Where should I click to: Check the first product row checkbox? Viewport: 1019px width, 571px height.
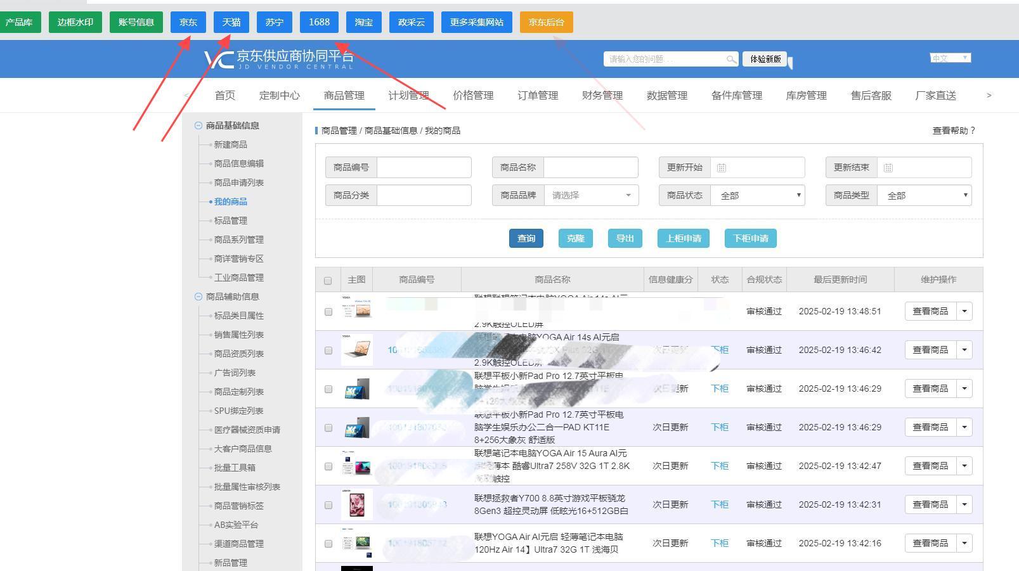(328, 312)
